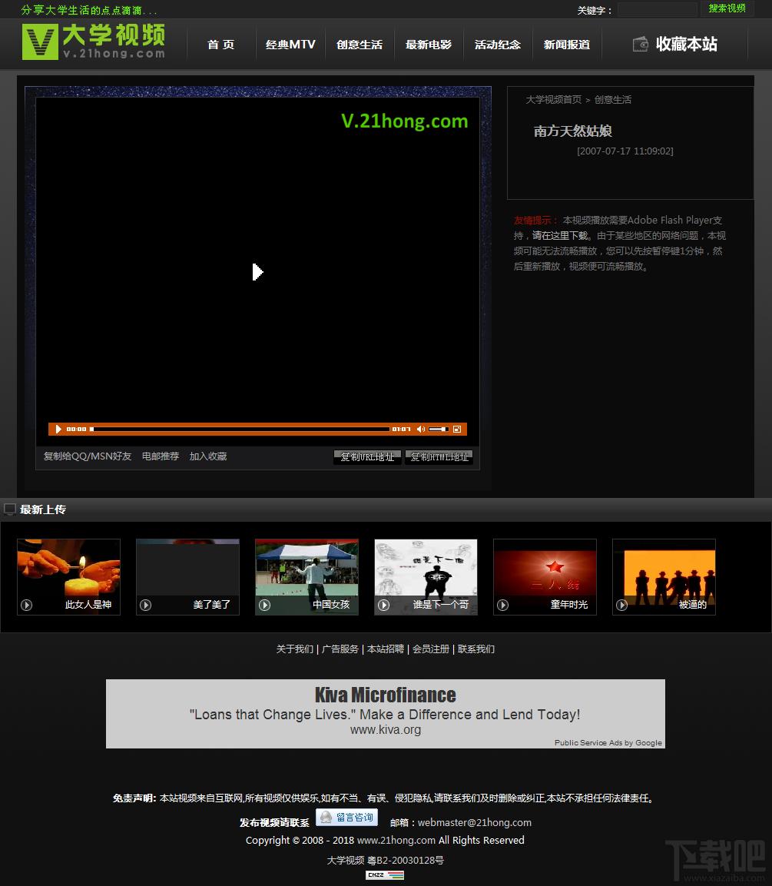Click the play icon in the player bar
Screen dimensions: 772x886
[x=58, y=429]
